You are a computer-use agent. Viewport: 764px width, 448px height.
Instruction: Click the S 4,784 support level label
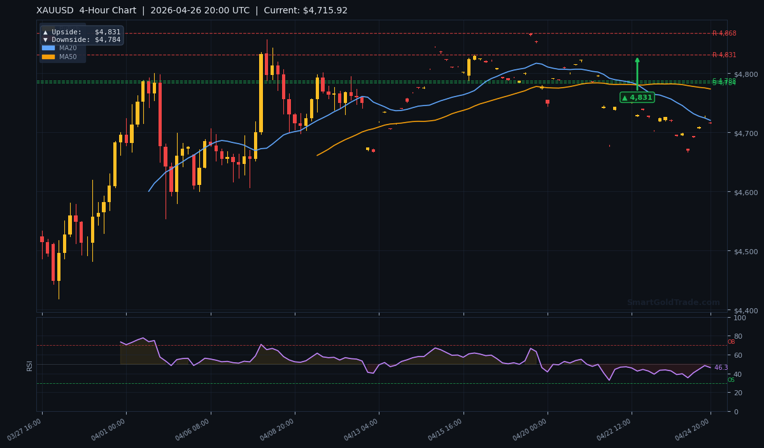pos(724,84)
